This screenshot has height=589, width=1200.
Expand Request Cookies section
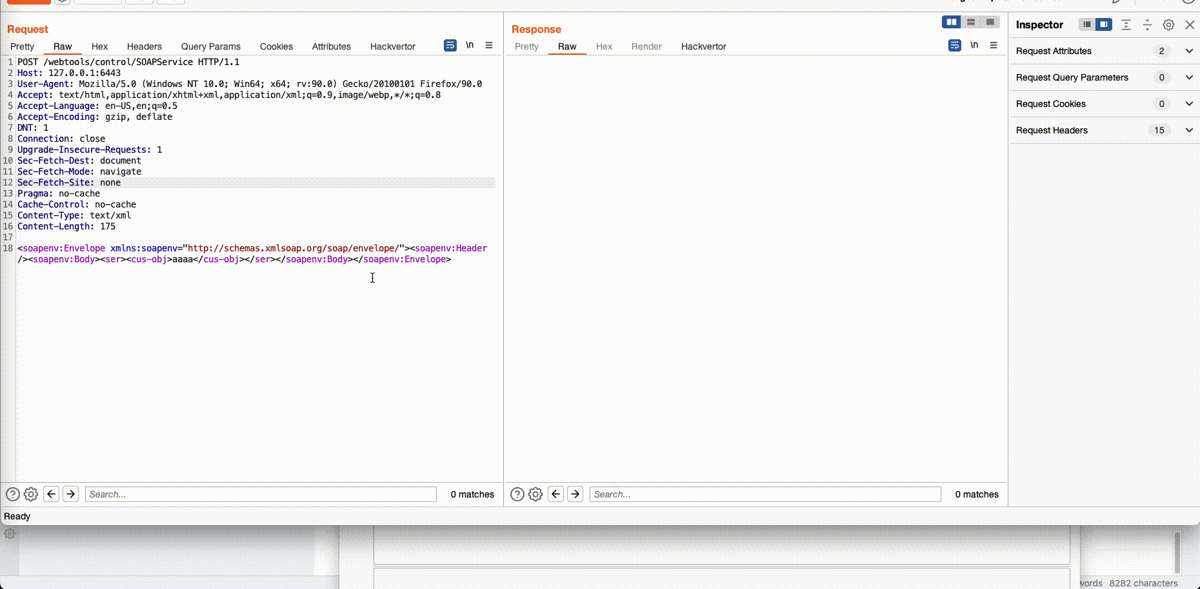coord(1189,104)
